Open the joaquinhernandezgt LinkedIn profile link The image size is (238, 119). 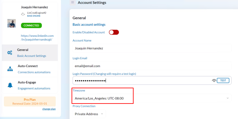(x=37, y=37)
